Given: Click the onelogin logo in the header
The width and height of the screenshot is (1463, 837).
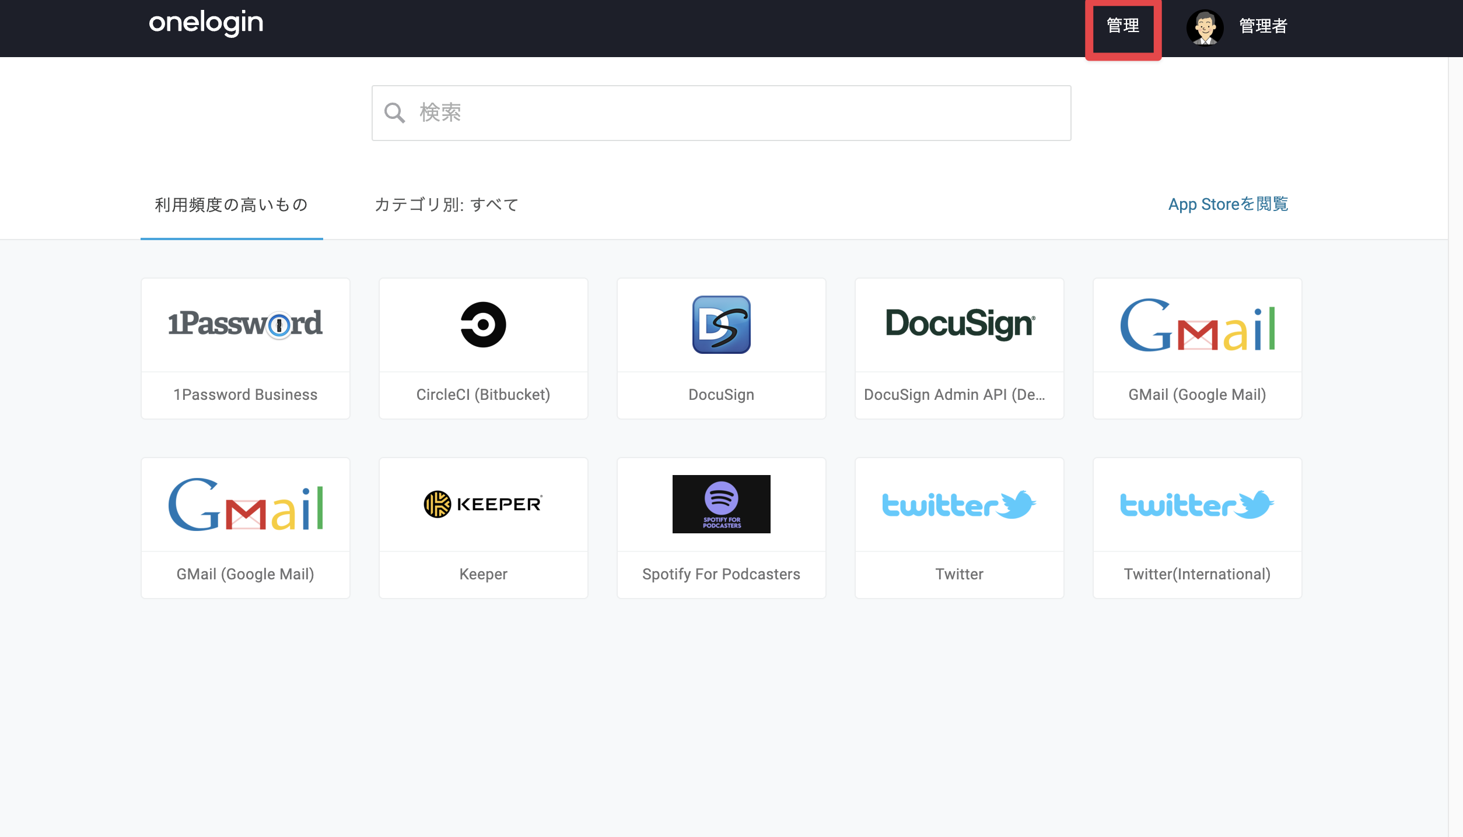Looking at the screenshot, I should 206,23.
